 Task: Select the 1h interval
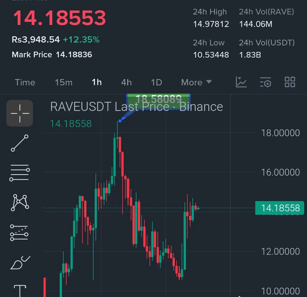coord(97,83)
